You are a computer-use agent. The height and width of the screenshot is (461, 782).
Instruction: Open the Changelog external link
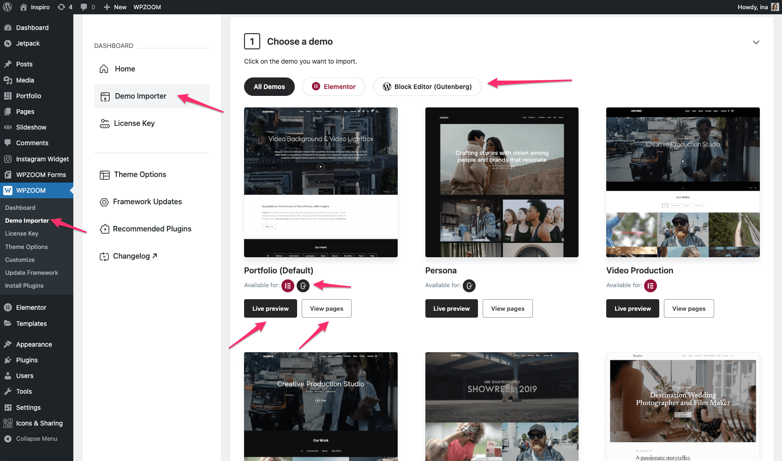point(135,256)
